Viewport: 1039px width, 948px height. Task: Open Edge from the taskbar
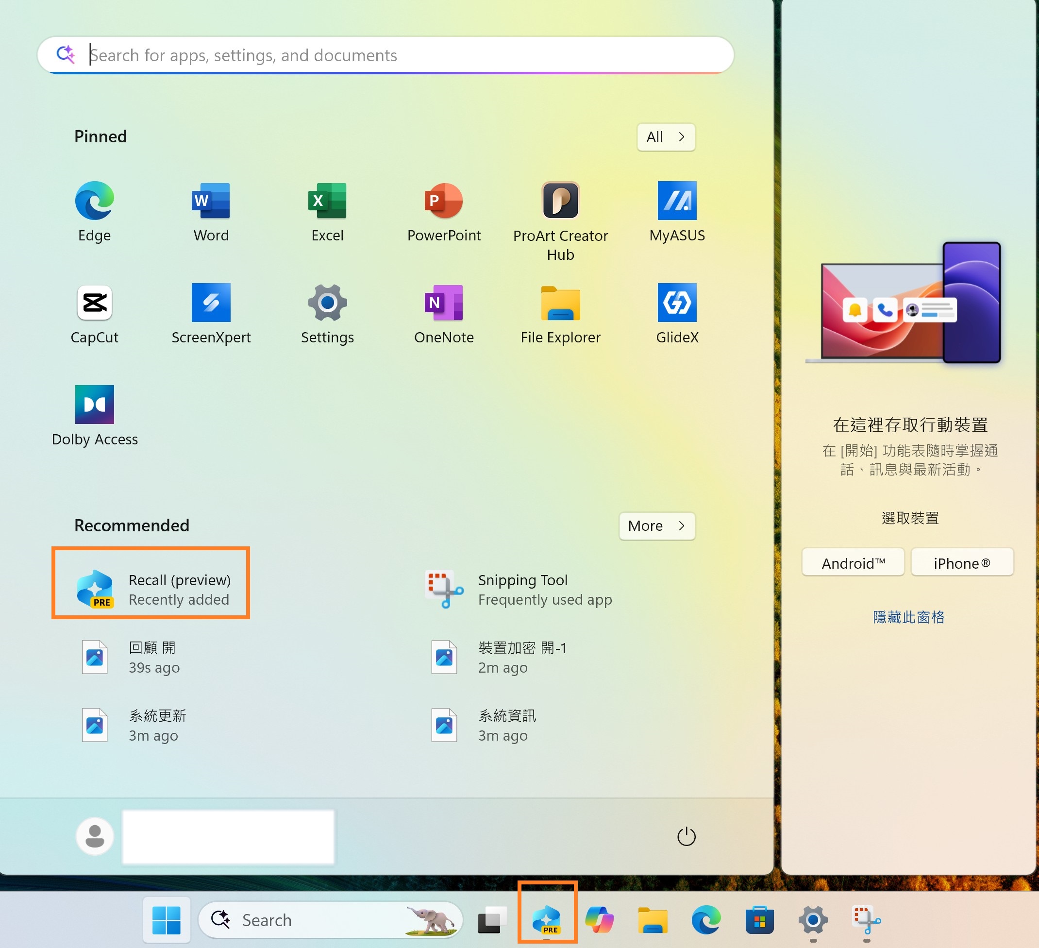[706, 920]
